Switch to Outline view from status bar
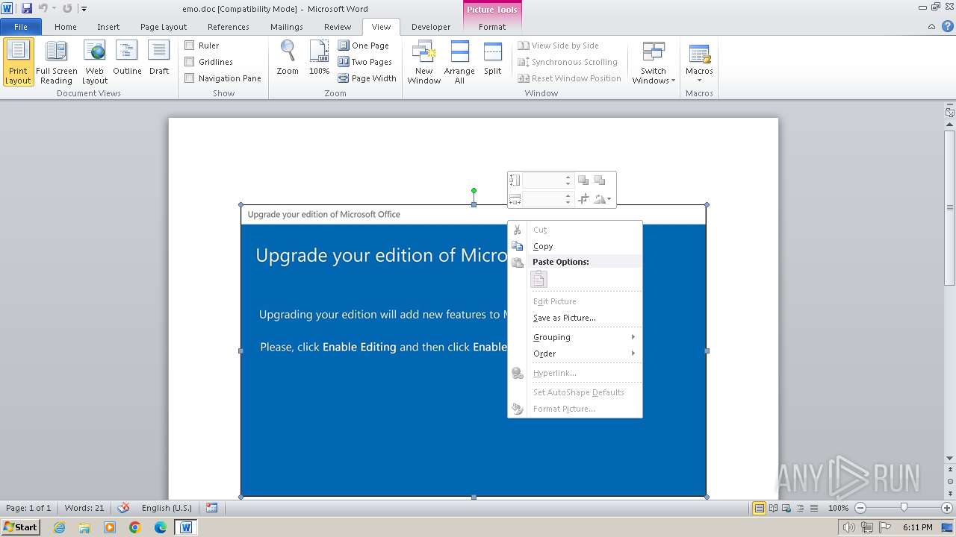 (x=798, y=508)
